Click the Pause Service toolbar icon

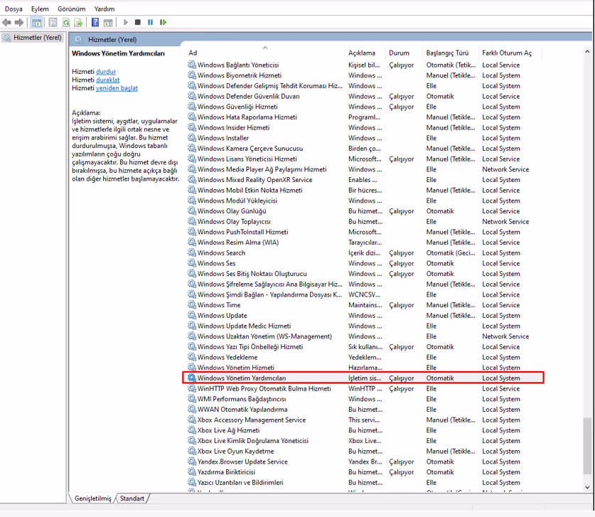tap(150, 22)
